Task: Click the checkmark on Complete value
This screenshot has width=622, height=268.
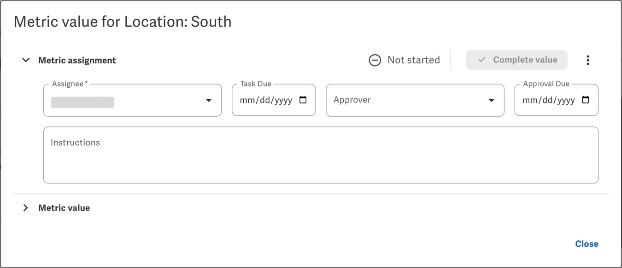Action: (482, 60)
